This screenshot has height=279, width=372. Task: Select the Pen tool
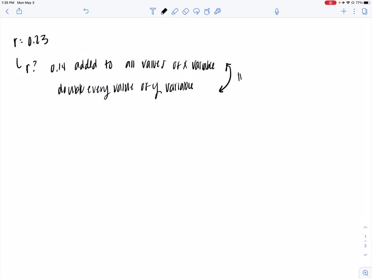click(x=164, y=11)
